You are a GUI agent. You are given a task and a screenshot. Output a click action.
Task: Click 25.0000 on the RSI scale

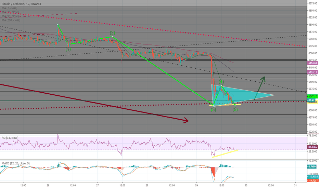pos(313,151)
